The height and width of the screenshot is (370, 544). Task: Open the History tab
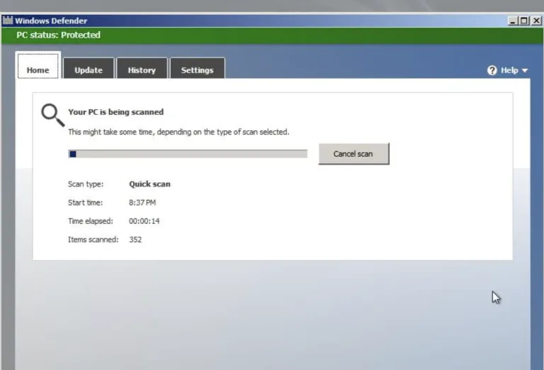click(x=142, y=68)
